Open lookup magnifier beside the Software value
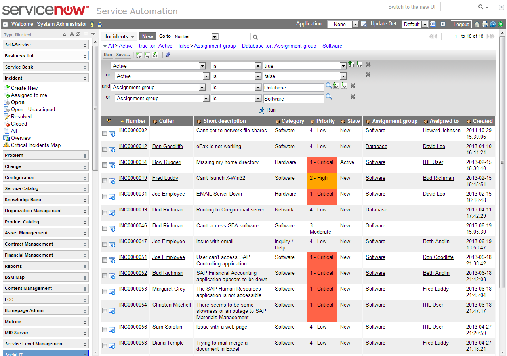Image resolution: width=507 pixels, height=356 pixels. coord(328,97)
